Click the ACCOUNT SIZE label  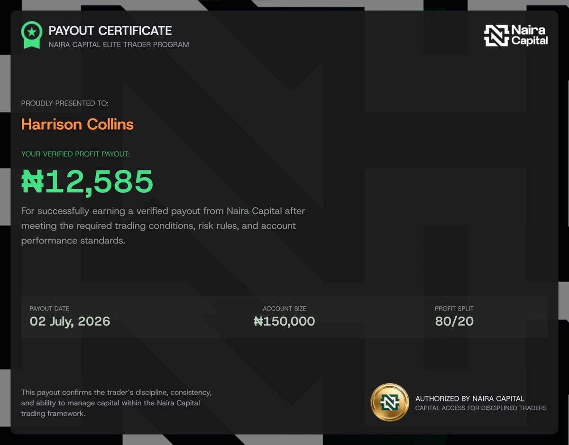pyautogui.click(x=284, y=309)
